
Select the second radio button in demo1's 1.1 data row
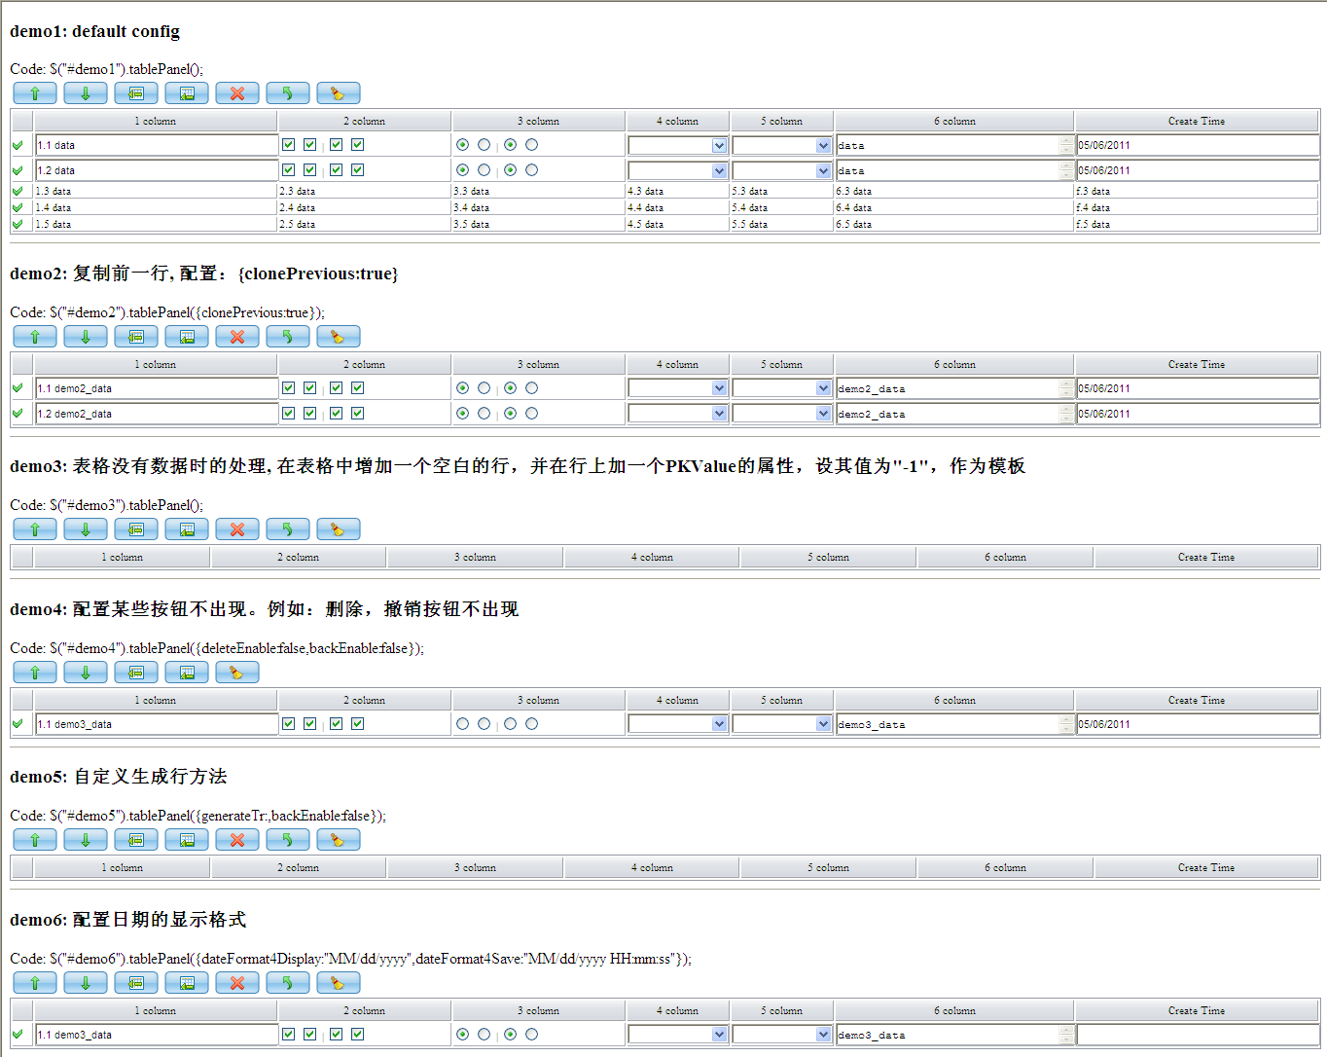tap(484, 145)
